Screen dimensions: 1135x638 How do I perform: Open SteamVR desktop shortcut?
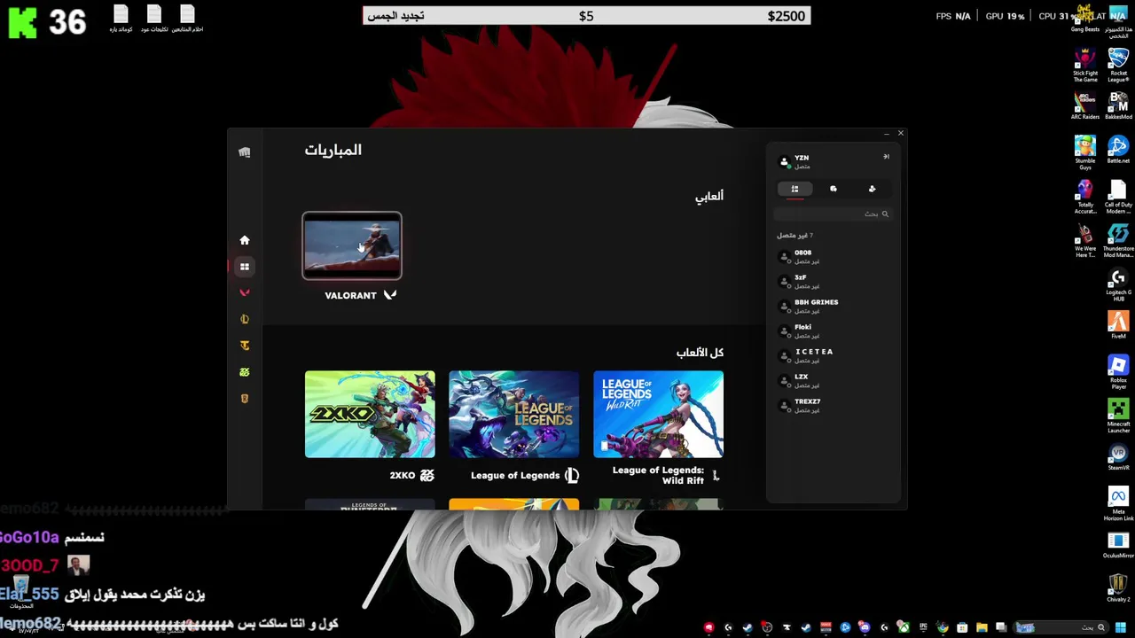(1118, 457)
